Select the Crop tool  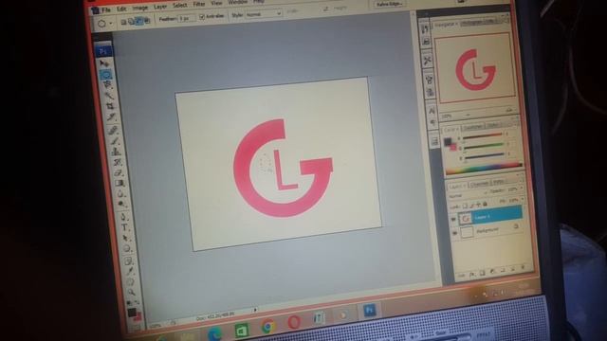[111, 105]
